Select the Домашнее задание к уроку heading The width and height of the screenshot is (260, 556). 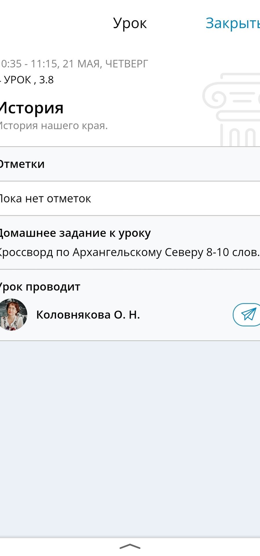(75, 233)
